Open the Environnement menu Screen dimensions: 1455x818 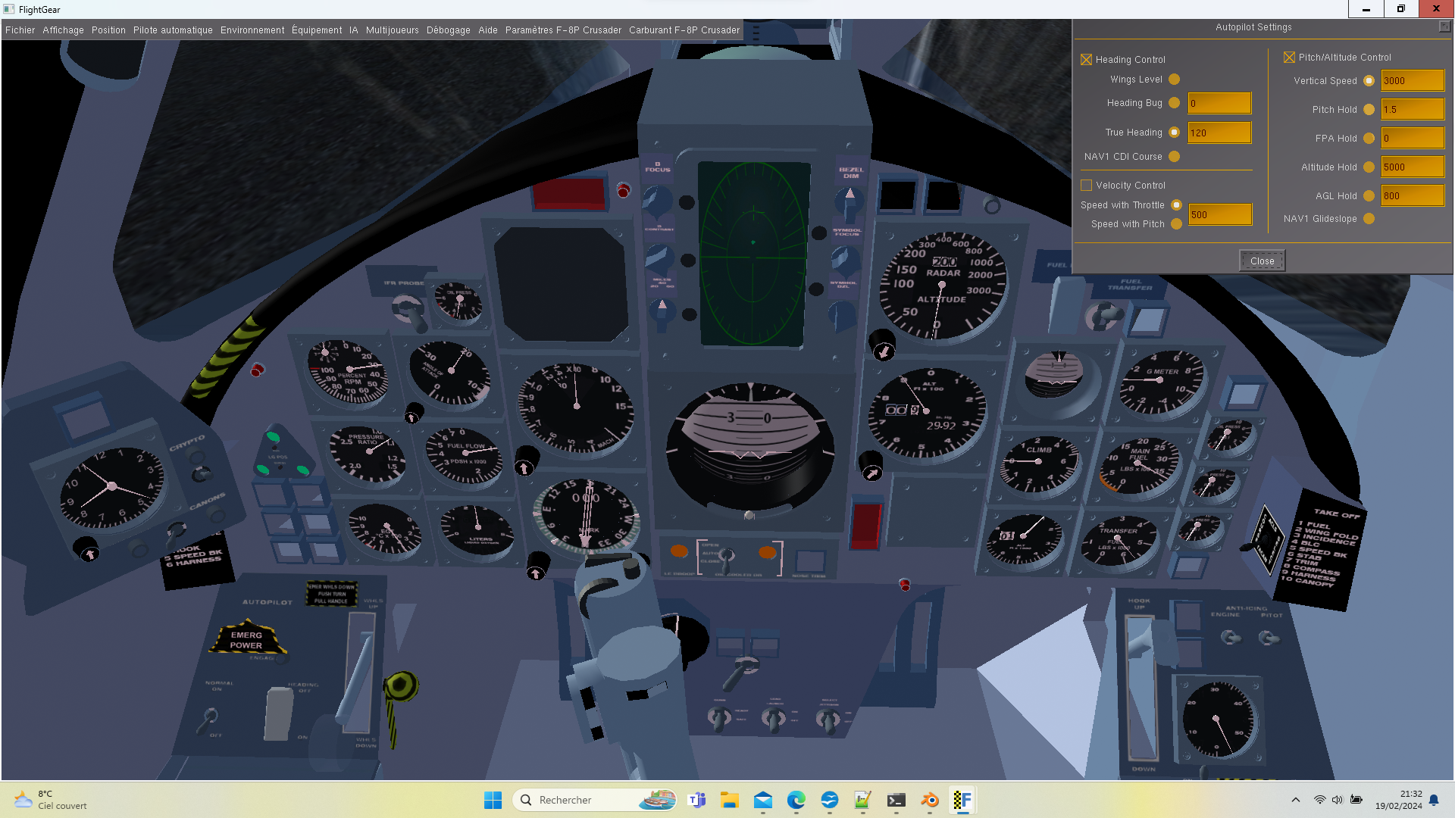(252, 30)
